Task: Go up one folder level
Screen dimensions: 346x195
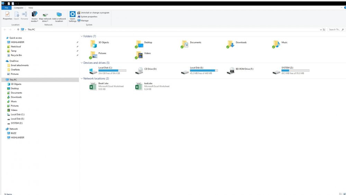Action: (x=18, y=29)
